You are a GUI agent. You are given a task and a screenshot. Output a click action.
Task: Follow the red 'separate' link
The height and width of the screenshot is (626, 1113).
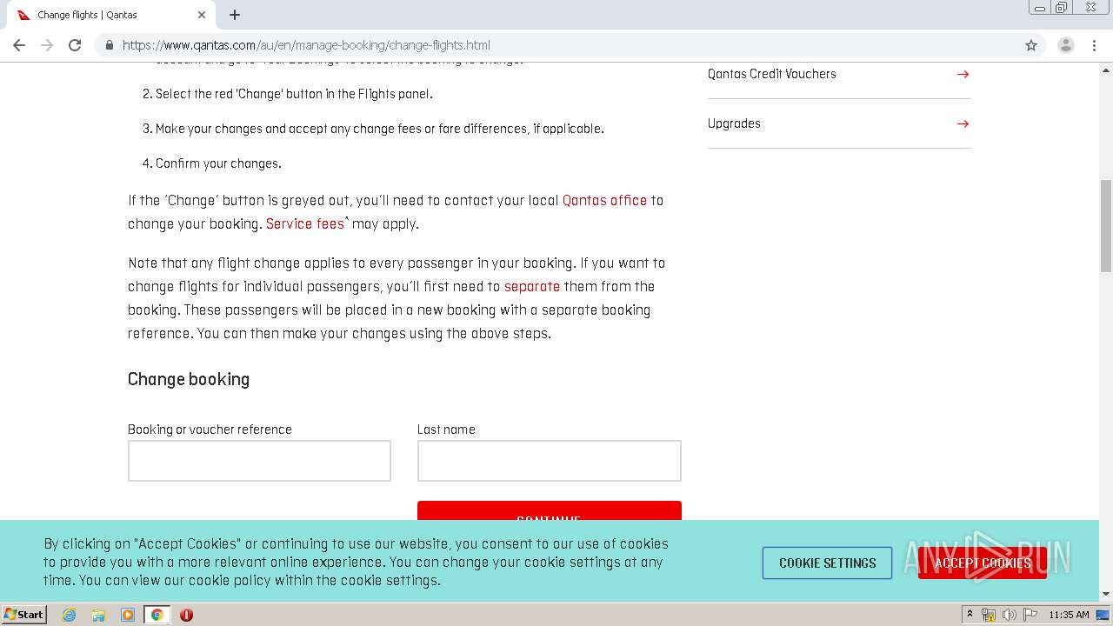coord(532,287)
